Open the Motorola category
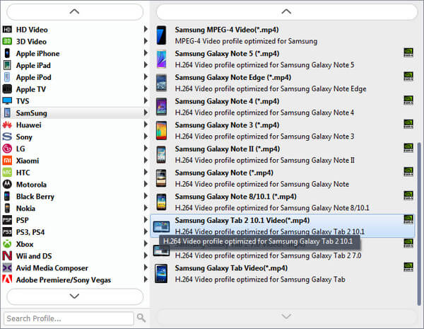The height and width of the screenshot is (329, 424). tap(75, 185)
